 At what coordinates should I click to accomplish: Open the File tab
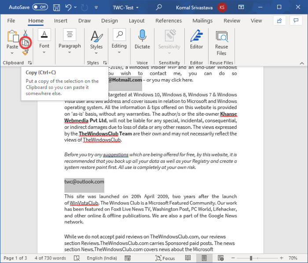coord(11,21)
